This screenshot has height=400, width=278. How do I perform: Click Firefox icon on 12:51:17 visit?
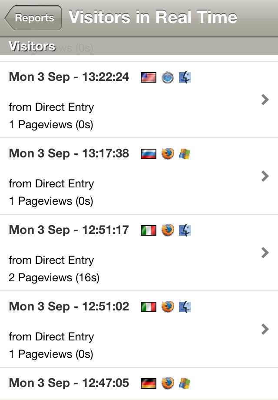(x=168, y=230)
